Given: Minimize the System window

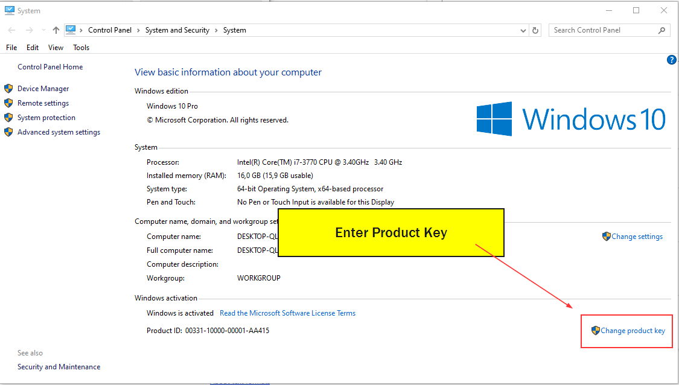Looking at the screenshot, I should pos(609,10).
